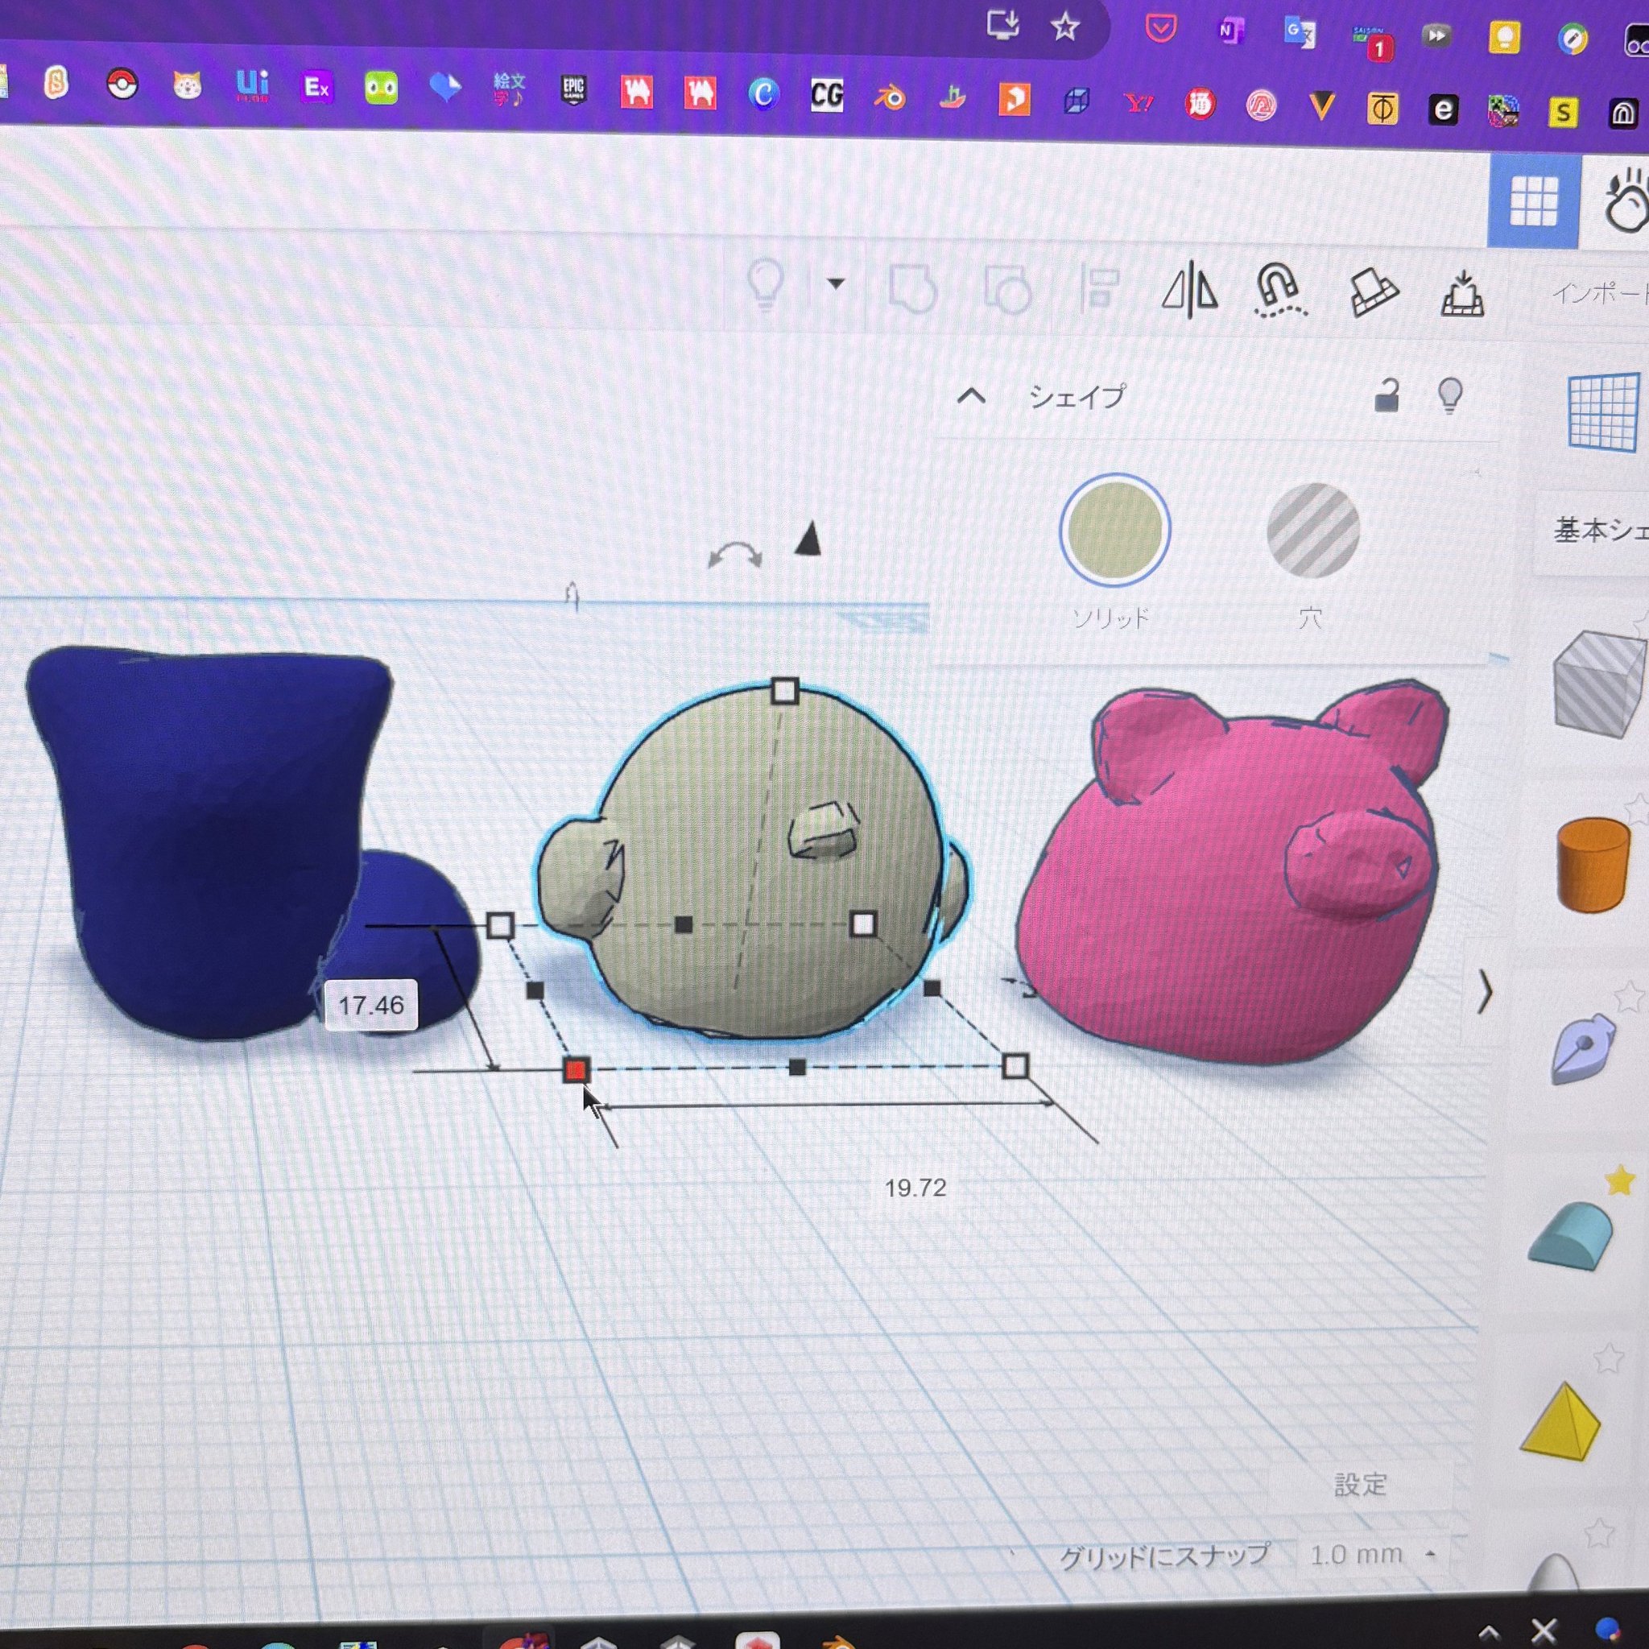Select the Scribble pen shape tool
Image resolution: width=1649 pixels, height=1649 pixels.
[1583, 1049]
